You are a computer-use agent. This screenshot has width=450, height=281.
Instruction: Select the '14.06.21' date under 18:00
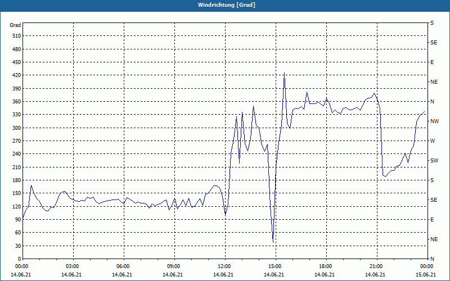point(325,275)
